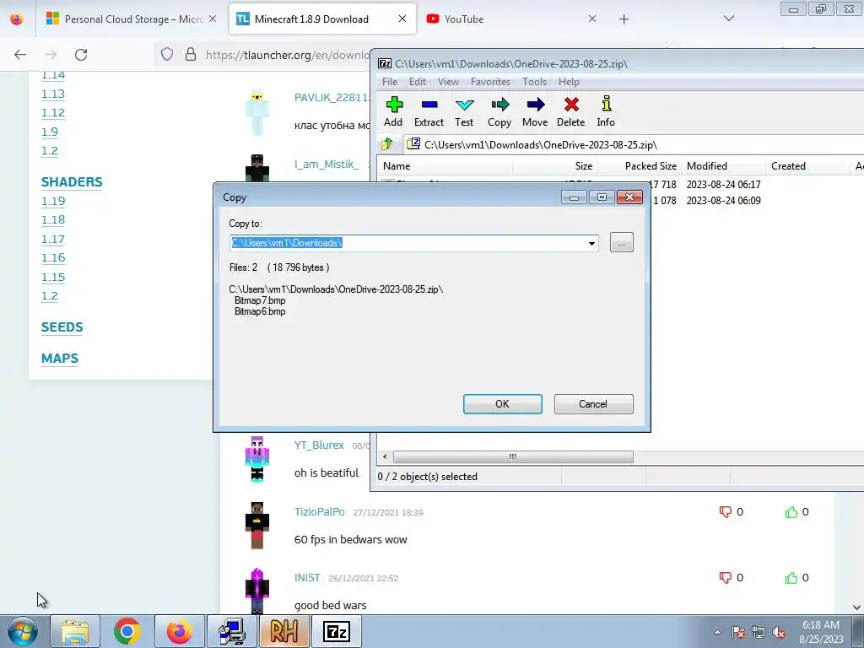Open the list all tabs chevron

728,19
